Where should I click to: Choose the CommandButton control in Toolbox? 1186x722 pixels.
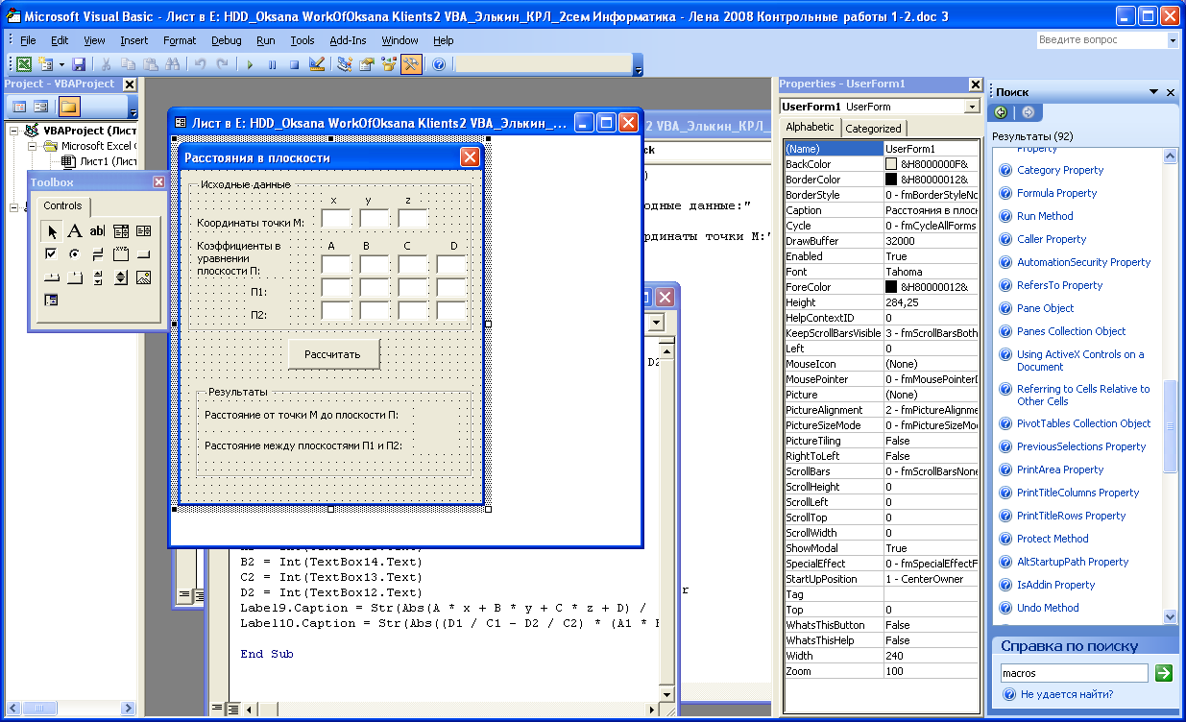point(143,254)
